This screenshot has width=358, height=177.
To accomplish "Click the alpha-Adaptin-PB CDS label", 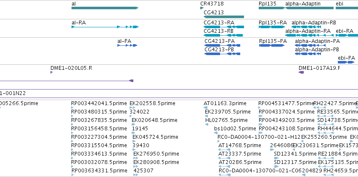I will click(317, 50).
